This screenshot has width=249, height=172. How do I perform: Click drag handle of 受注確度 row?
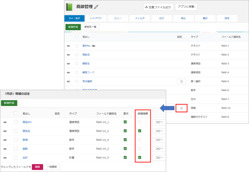(68, 82)
